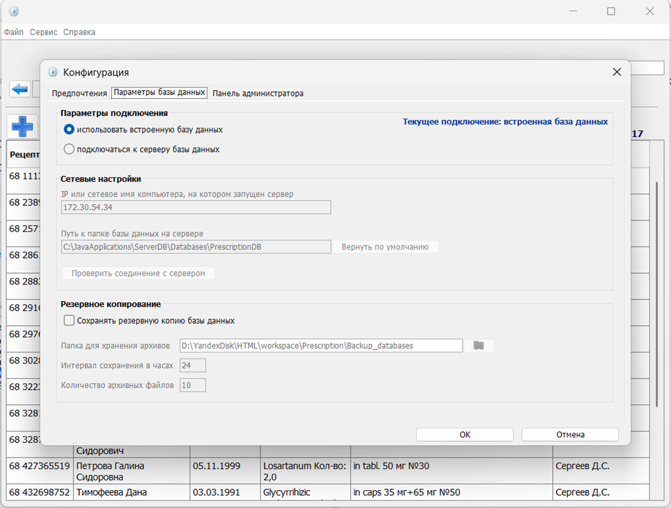Switch to the Предпочтения tab
The image size is (671, 508).
tap(79, 93)
